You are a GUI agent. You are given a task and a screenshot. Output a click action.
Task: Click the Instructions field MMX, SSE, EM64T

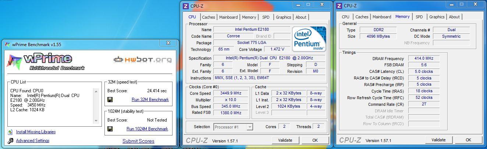point(269,78)
